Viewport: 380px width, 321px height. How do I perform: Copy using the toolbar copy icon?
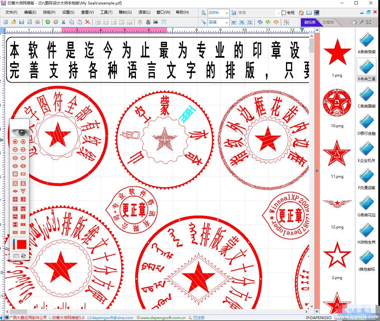72,22
